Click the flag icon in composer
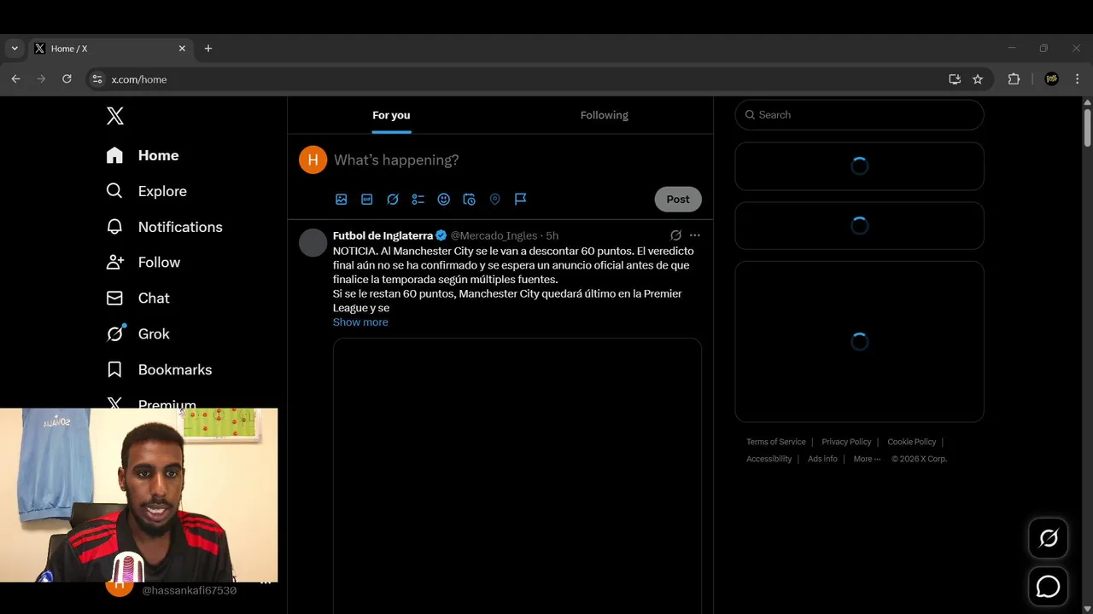Image resolution: width=1093 pixels, height=614 pixels. (520, 199)
